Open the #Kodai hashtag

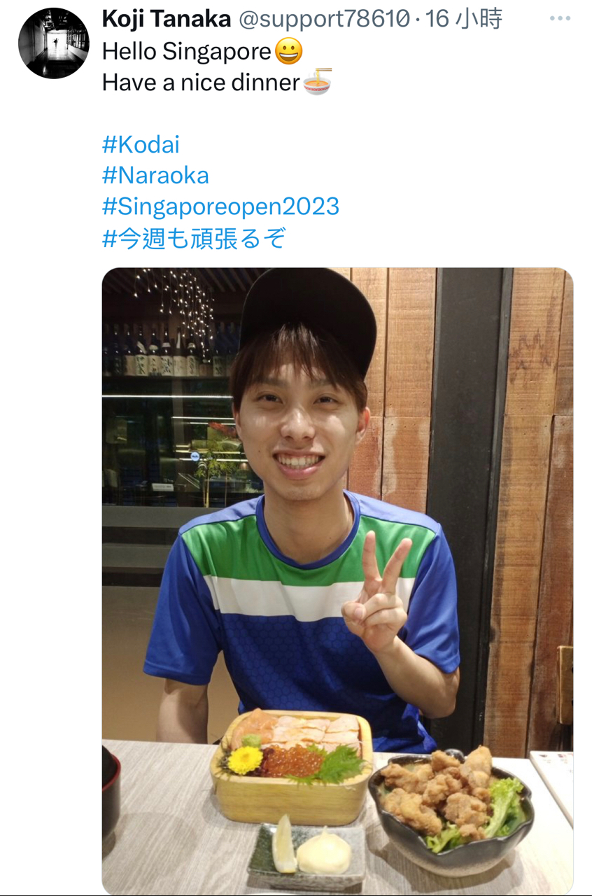click(141, 145)
